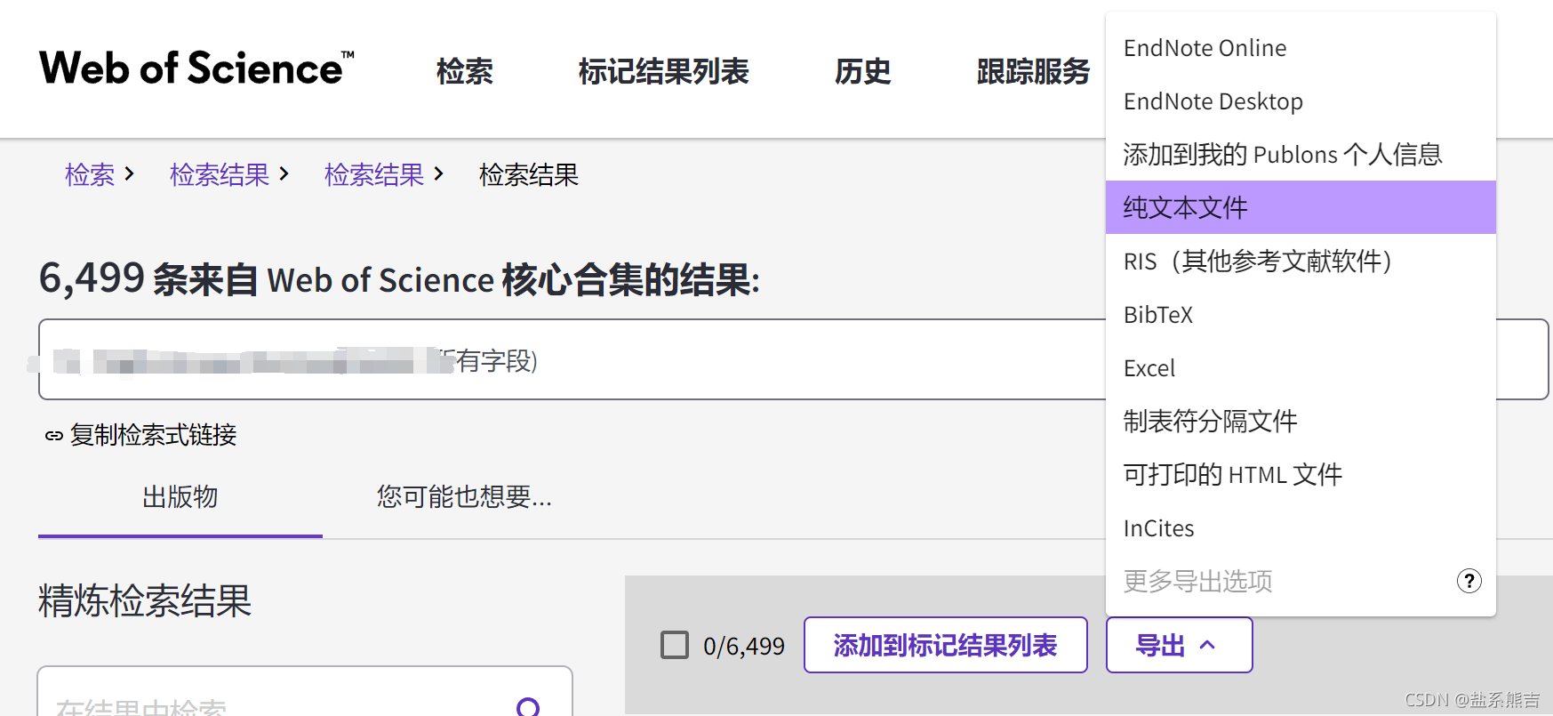Tick the 0/6,499 select-all checkbox

coord(675,645)
